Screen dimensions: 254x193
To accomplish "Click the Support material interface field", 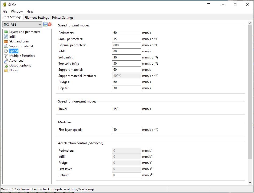I will click(126, 76).
